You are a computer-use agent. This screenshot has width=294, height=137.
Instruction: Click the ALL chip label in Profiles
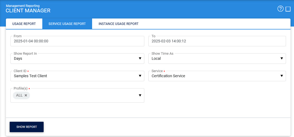pos(19,95)
